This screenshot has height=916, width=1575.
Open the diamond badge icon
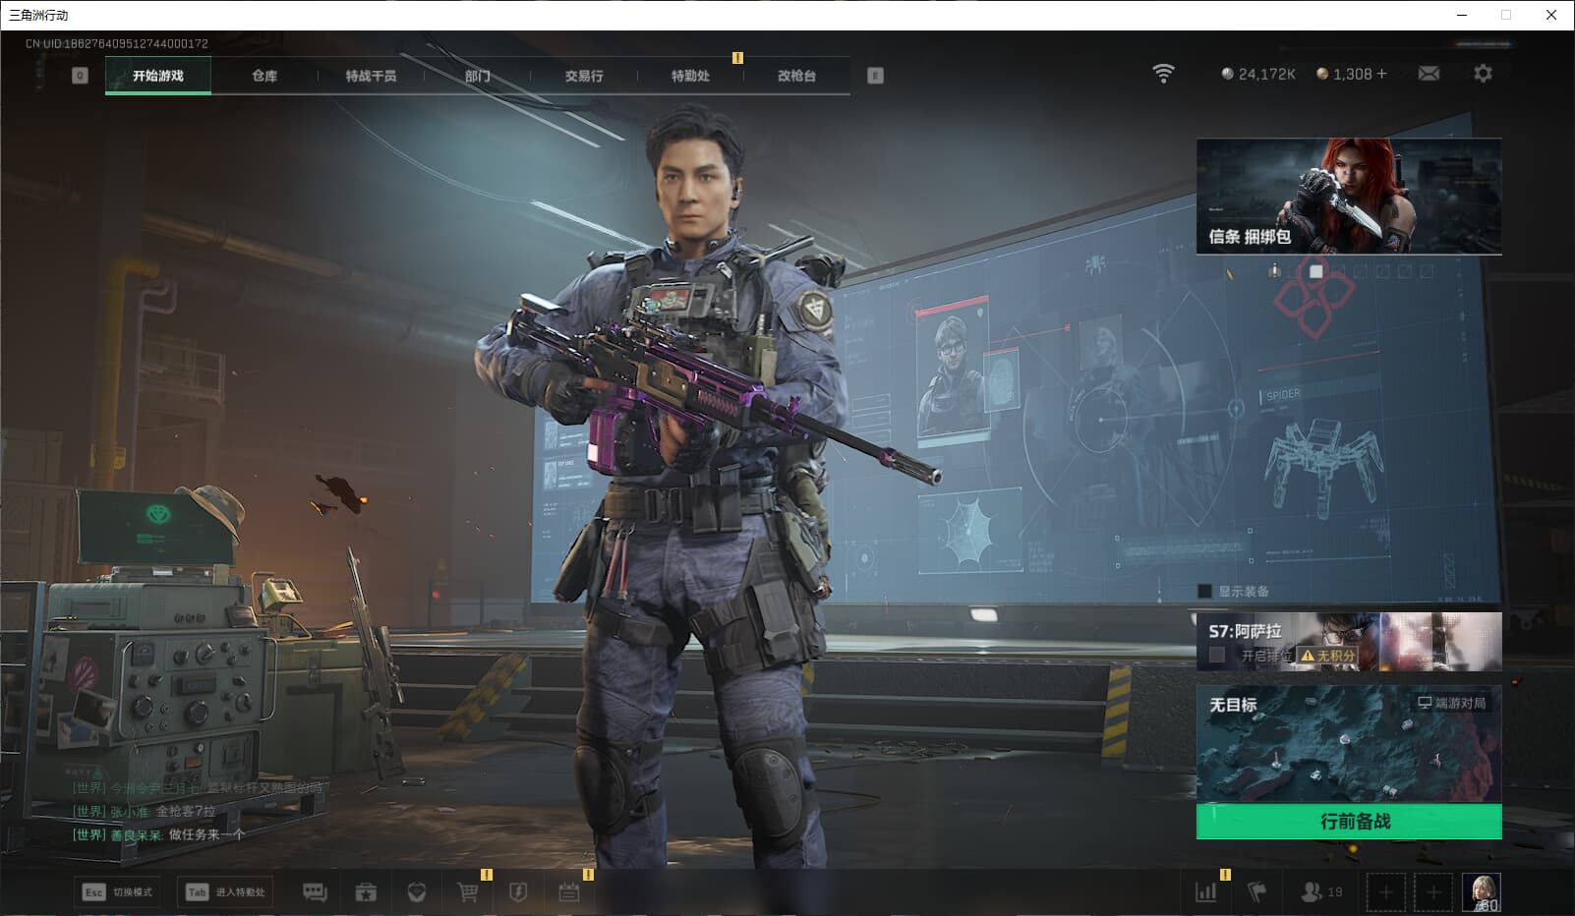tap(417, 892)
